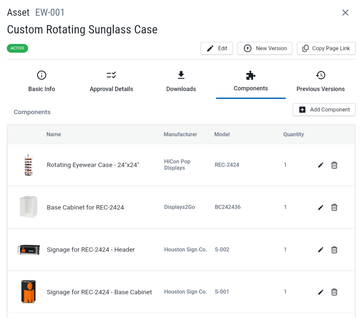The height and width of the screenshot is (318, 362).
Task: Switch to Approval Details tab
Action: pyautogui.click(x=111, y=81)
